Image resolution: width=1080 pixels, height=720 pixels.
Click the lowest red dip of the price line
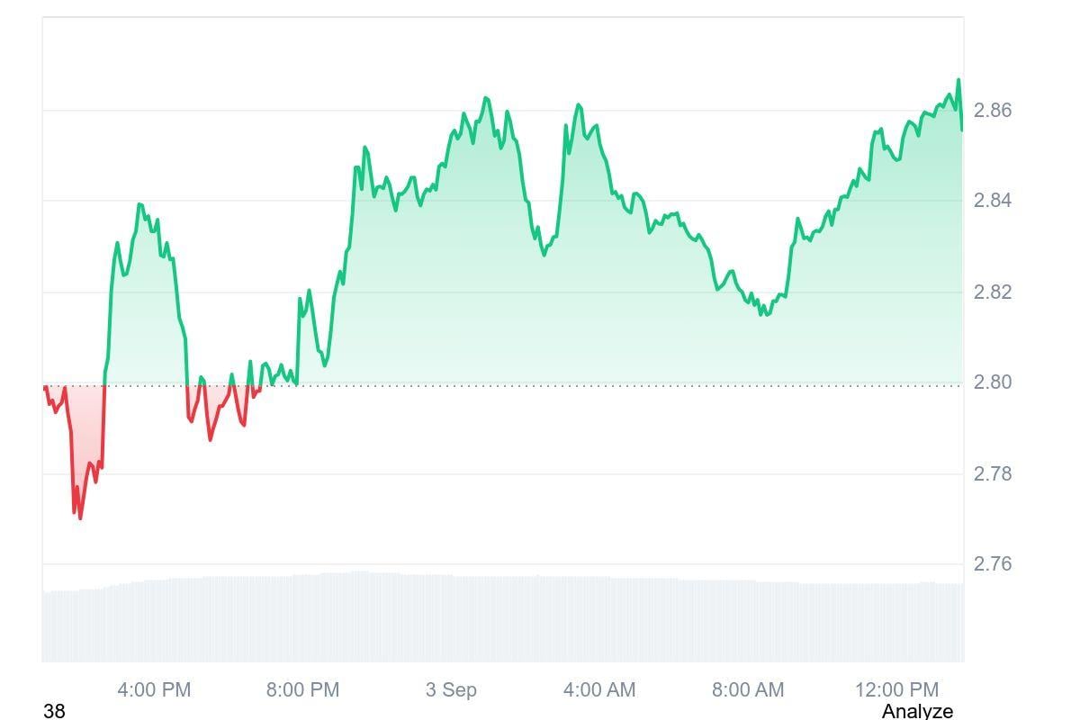80,517
